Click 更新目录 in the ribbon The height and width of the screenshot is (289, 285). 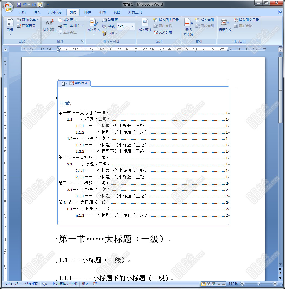coord(26,26)
